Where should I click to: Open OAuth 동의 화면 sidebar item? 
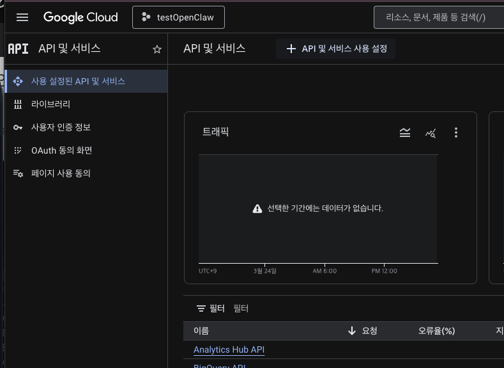86,150
